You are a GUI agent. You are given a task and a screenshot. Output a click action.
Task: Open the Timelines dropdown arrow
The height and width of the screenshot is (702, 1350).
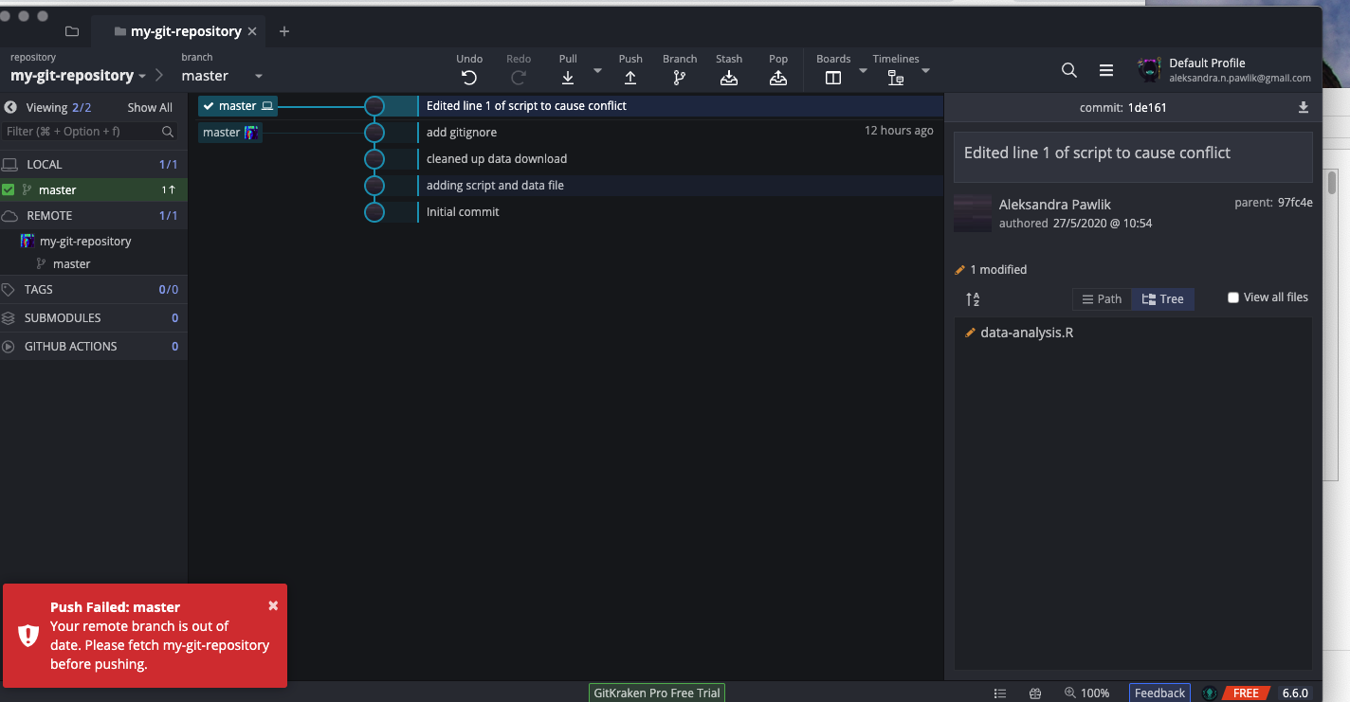pos(925,70)
